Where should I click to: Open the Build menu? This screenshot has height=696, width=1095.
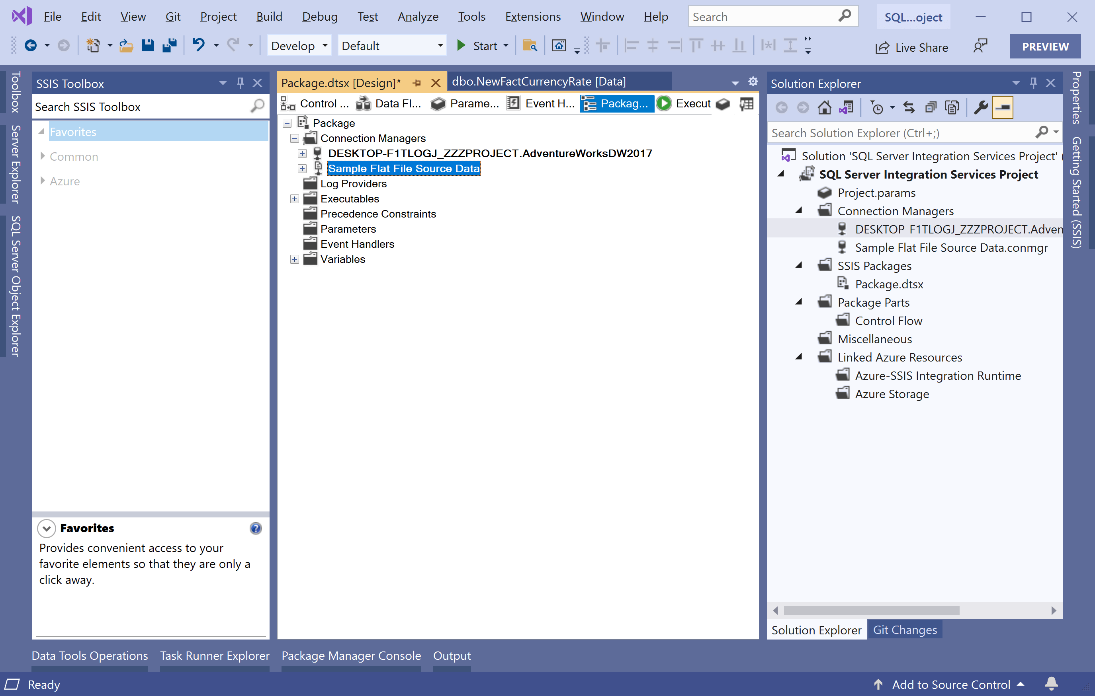pos(269,16)
